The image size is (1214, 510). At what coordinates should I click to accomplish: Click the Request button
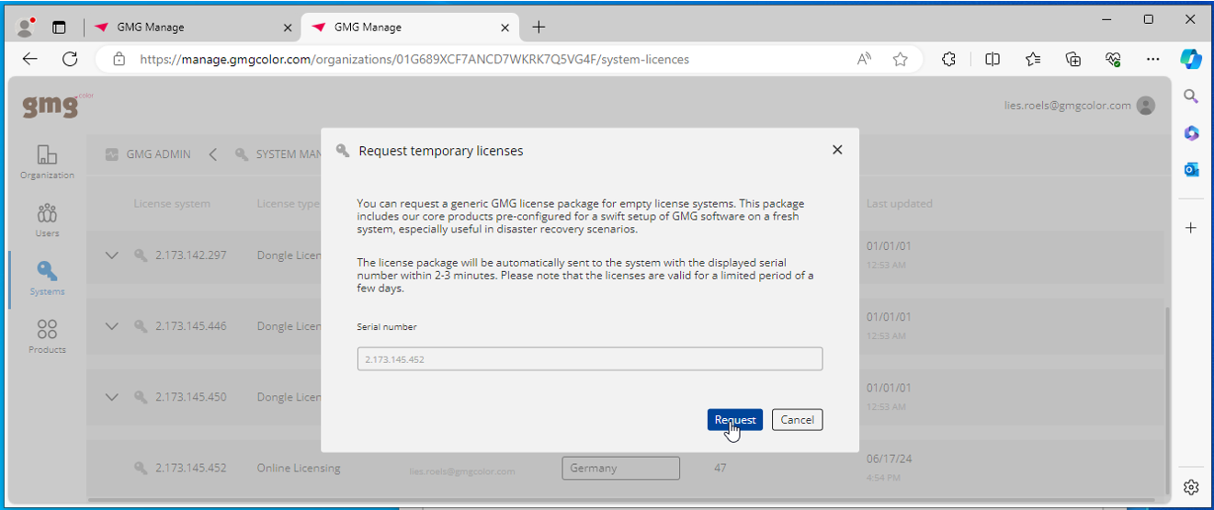click(x=735, y=419)
